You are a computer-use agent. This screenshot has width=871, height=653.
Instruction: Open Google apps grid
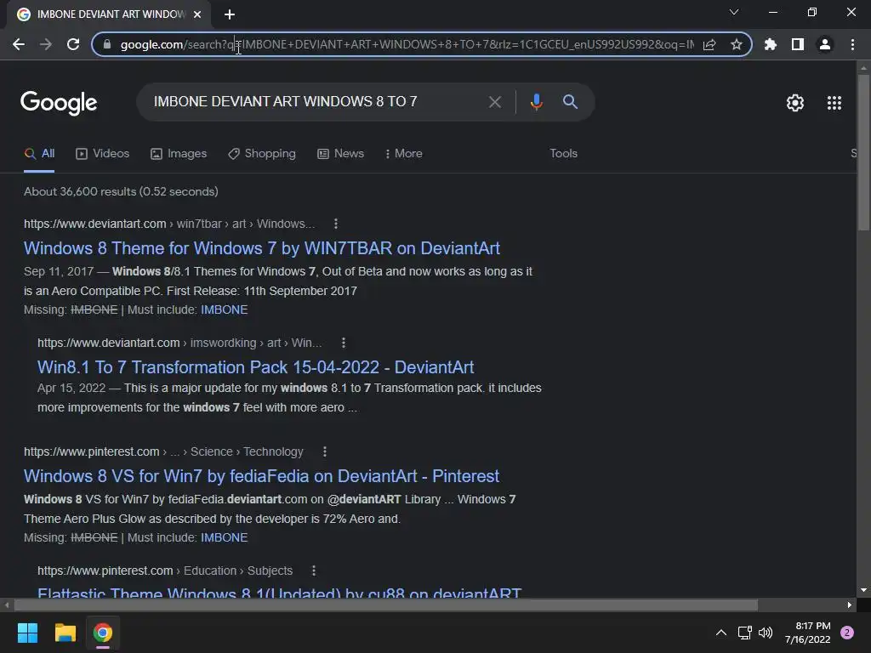[x=834, y=103]
